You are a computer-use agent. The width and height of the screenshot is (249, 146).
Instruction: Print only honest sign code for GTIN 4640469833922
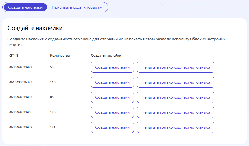coord(175,67)
